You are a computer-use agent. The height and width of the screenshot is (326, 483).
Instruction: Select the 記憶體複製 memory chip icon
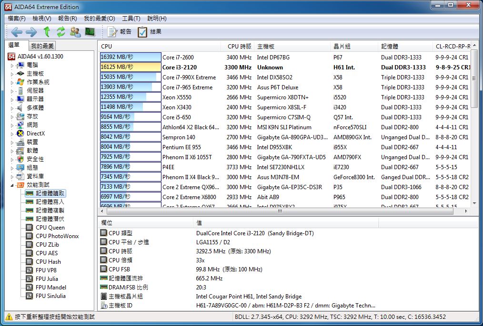[x=29, y=211]
